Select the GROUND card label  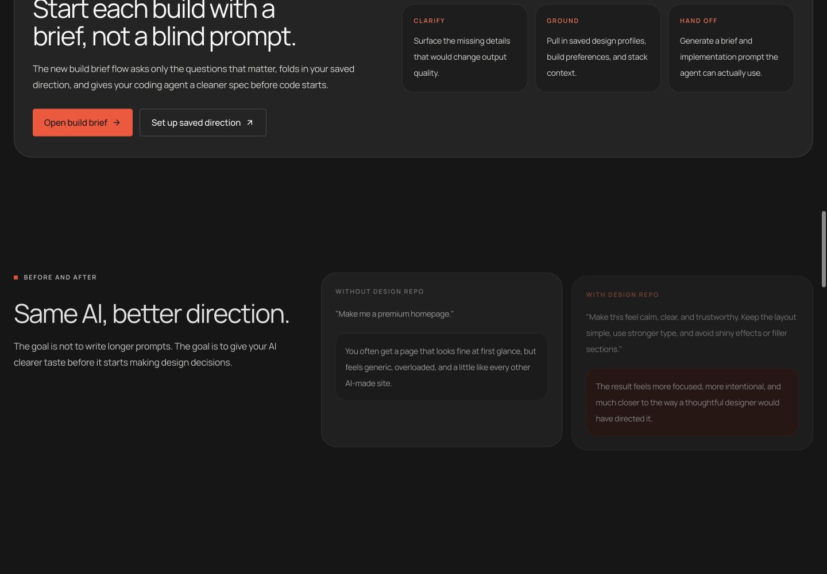coord(562,21)
